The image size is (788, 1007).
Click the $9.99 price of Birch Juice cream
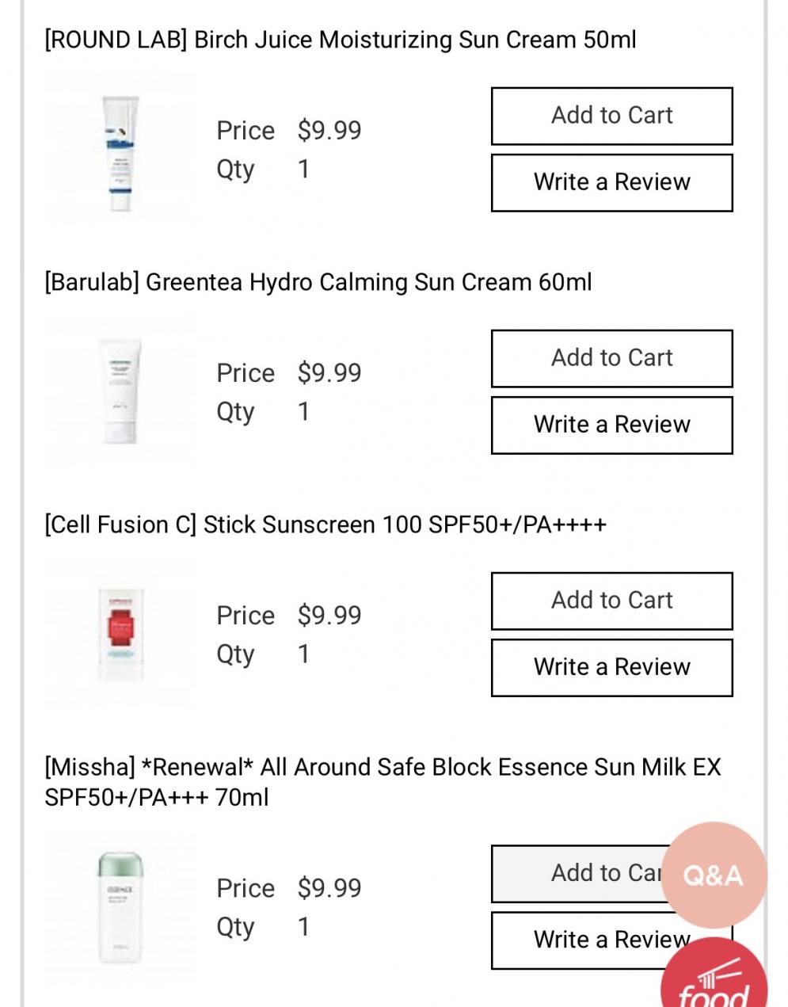tap(329, 130)
